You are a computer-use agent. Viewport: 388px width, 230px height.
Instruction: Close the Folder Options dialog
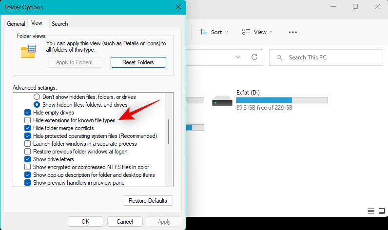coord(178,7)
